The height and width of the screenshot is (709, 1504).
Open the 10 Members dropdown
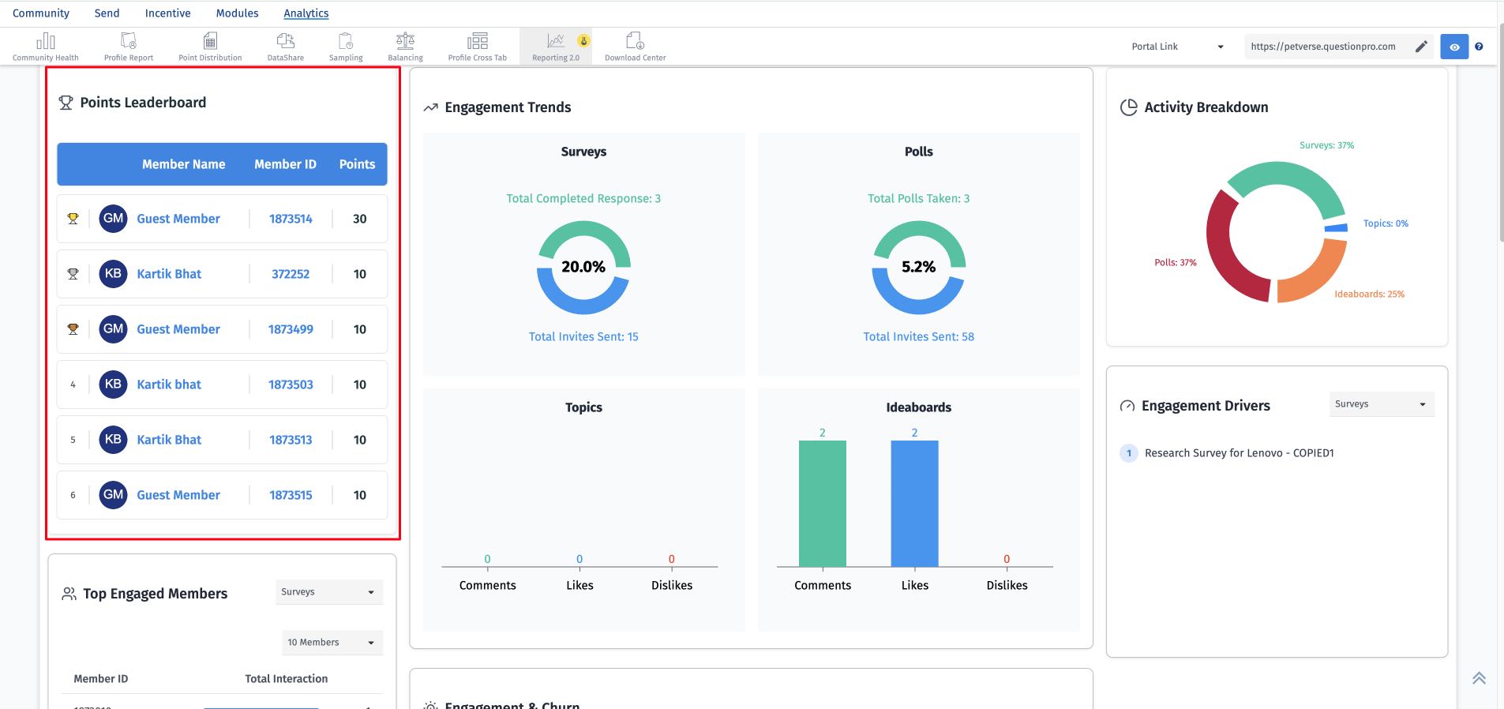332,643
